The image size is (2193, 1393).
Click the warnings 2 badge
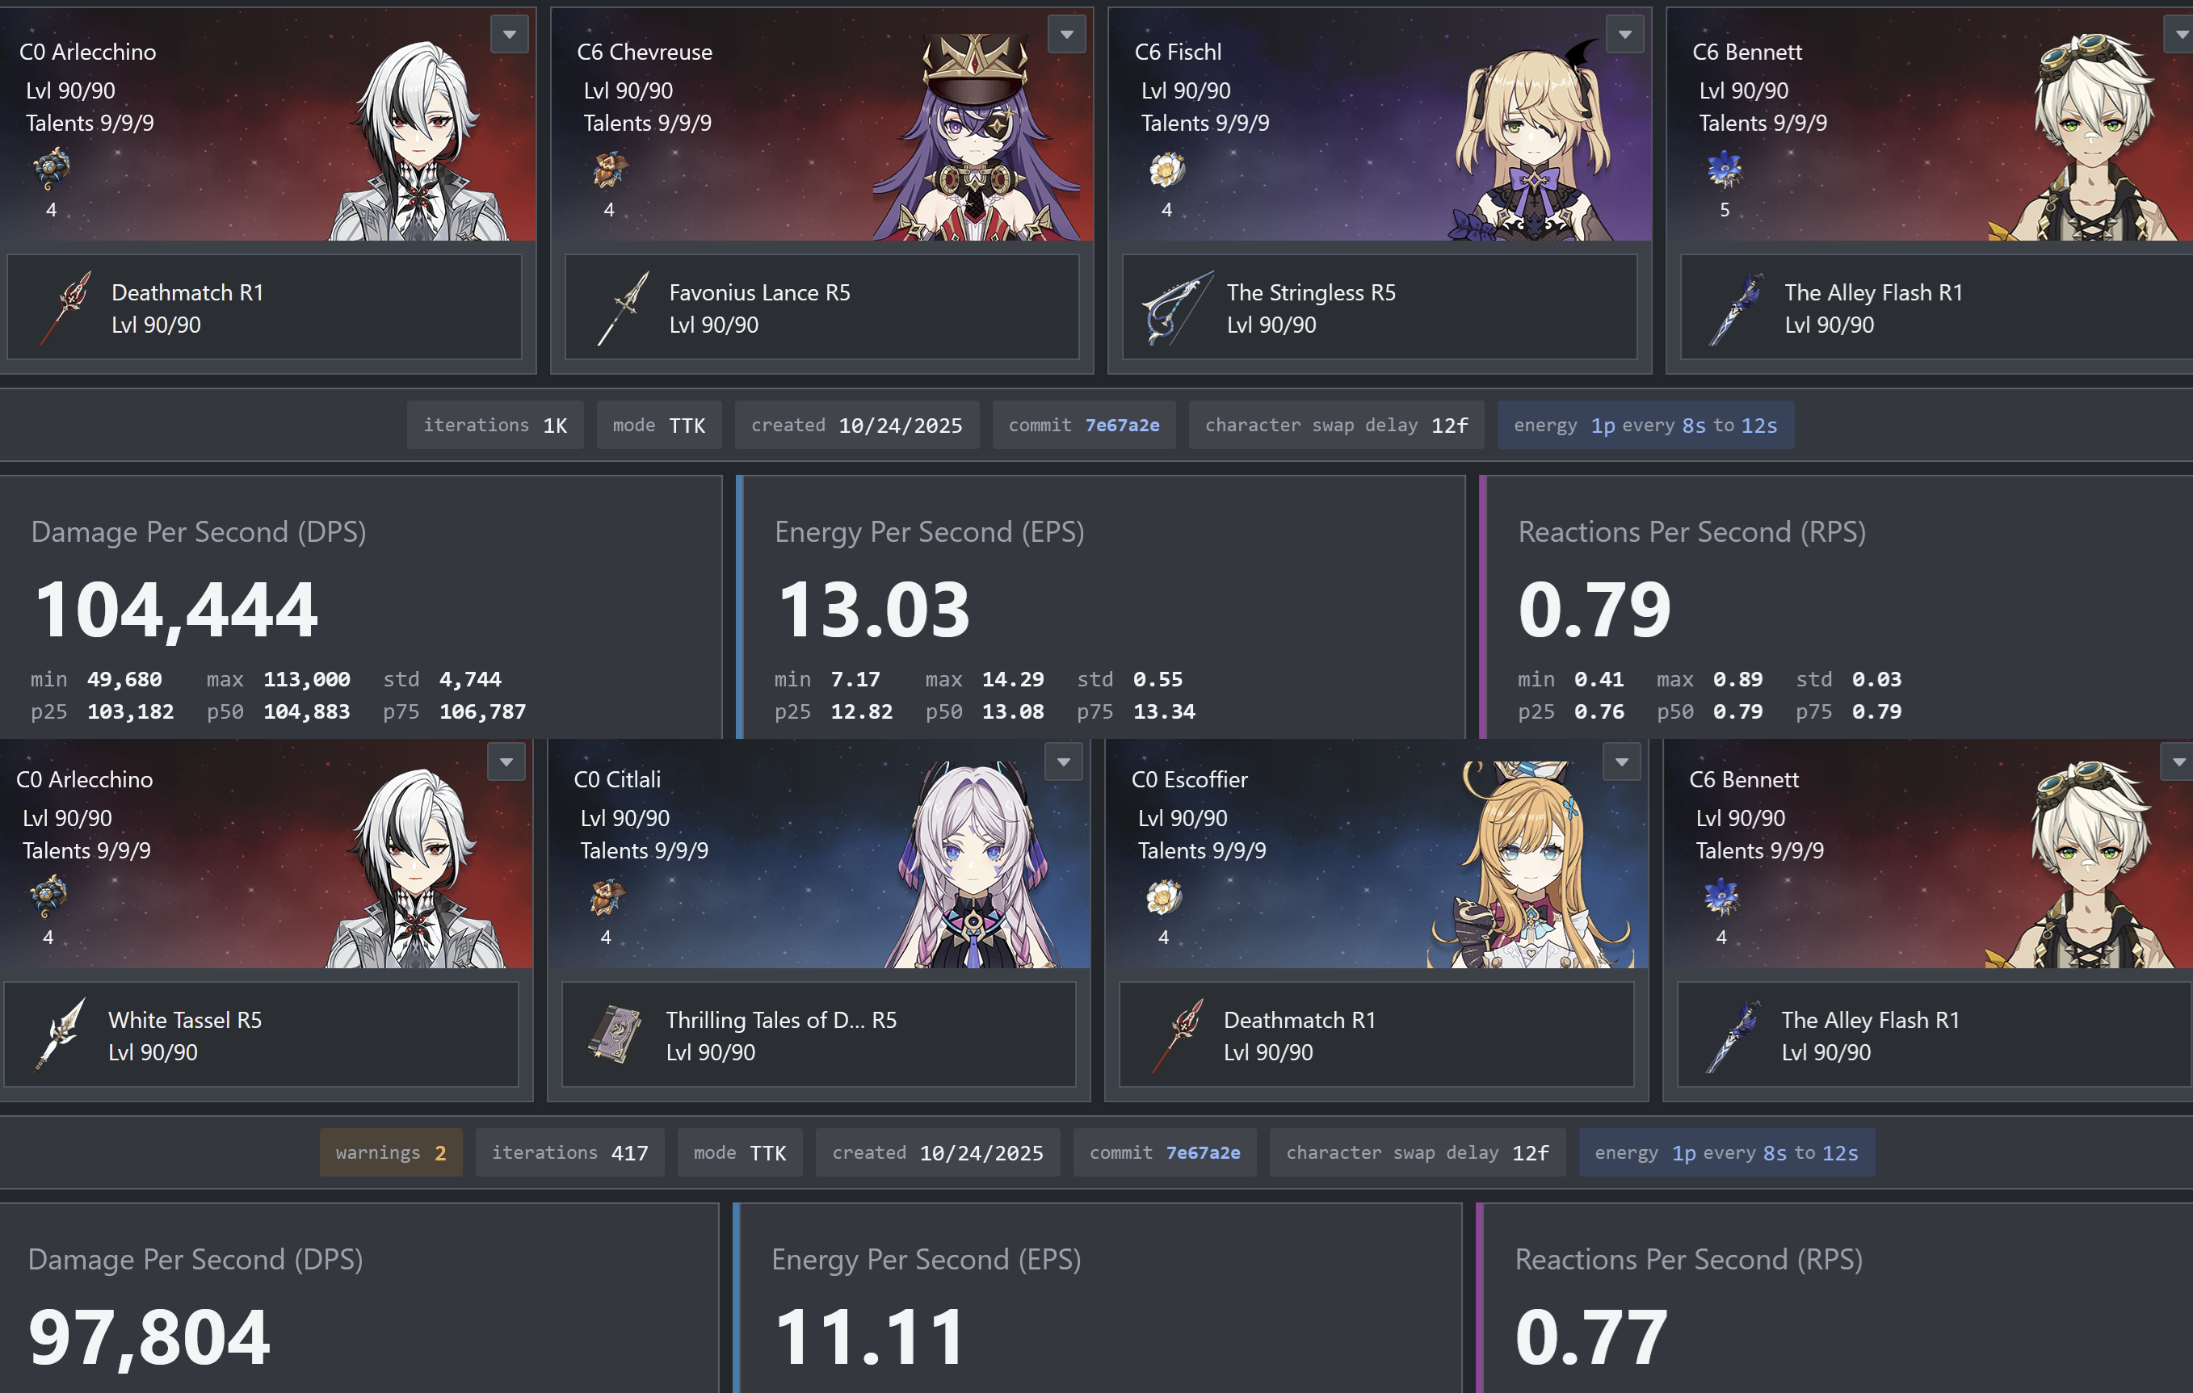(x=391, y=1152)
